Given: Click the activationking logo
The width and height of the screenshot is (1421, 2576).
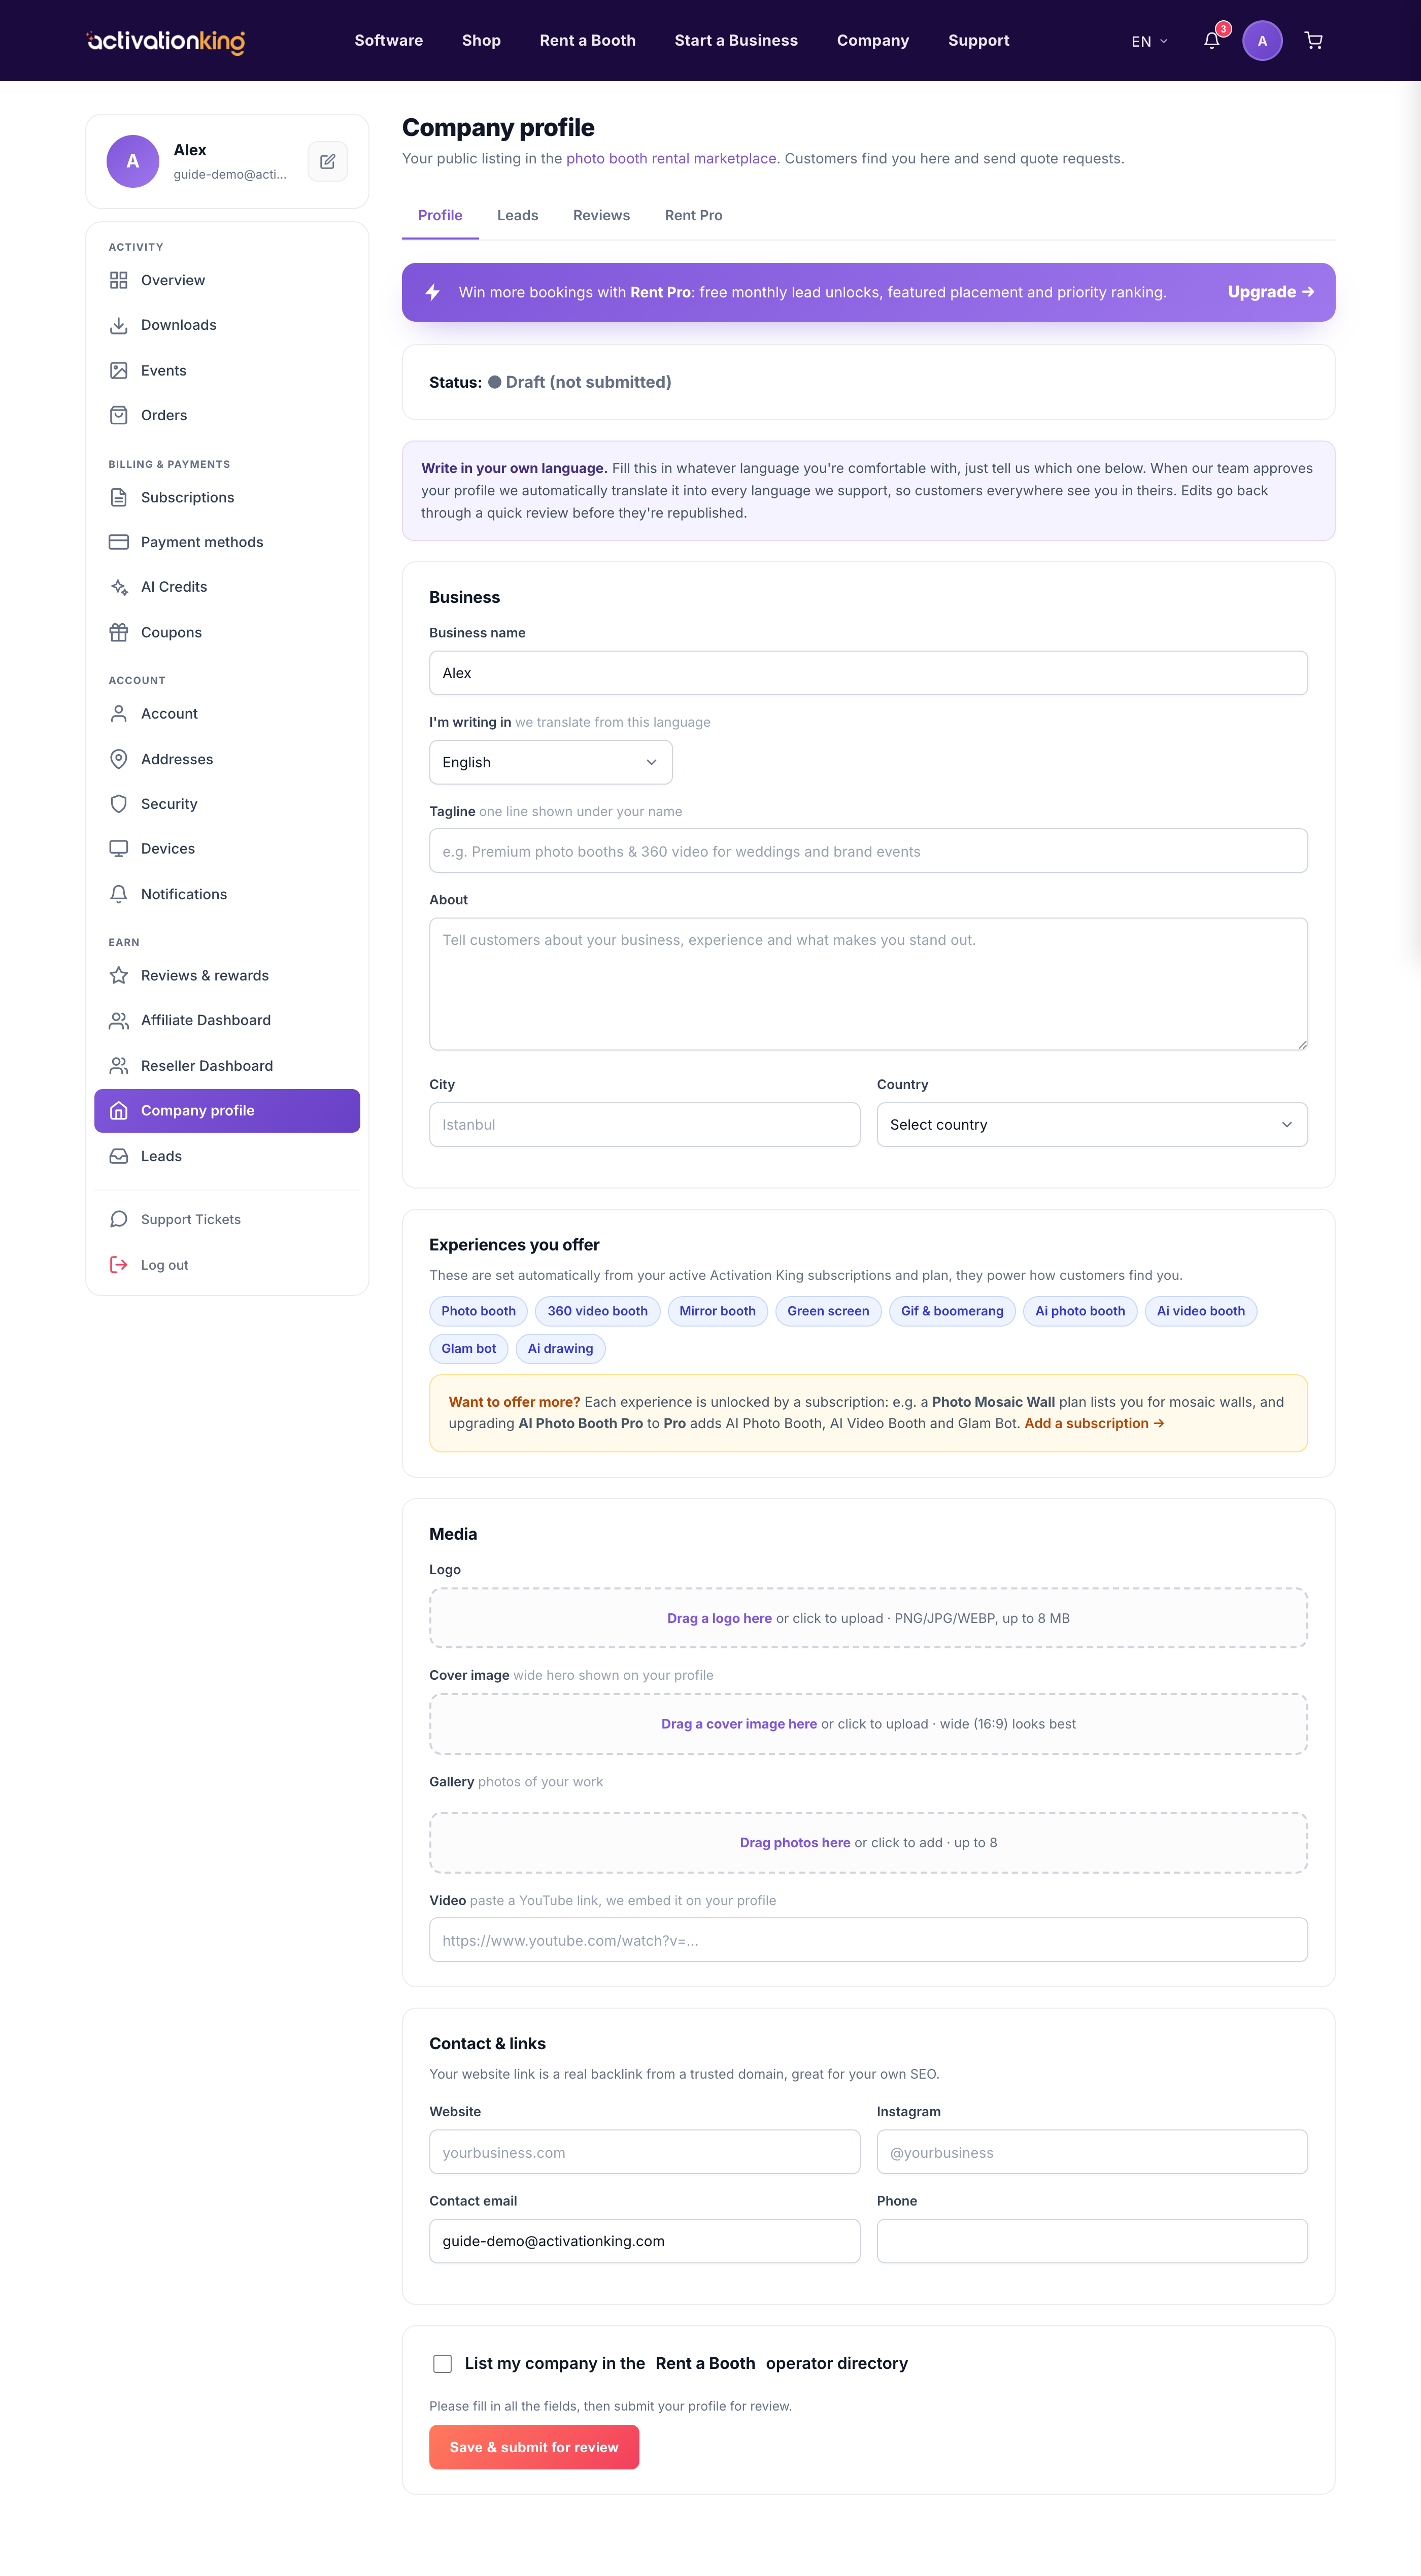Looking at the screenshot, I should point(166,41).
